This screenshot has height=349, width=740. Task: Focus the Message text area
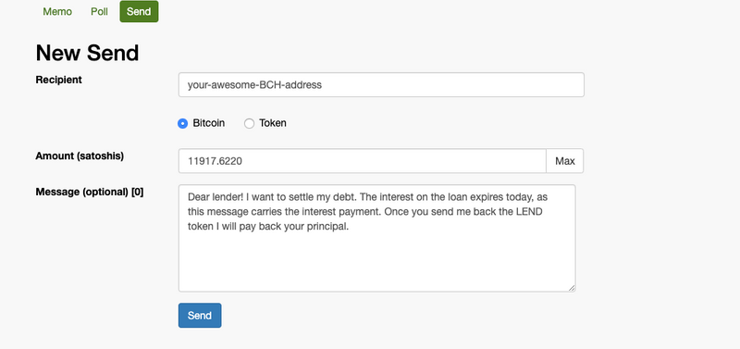pos(377,238)
